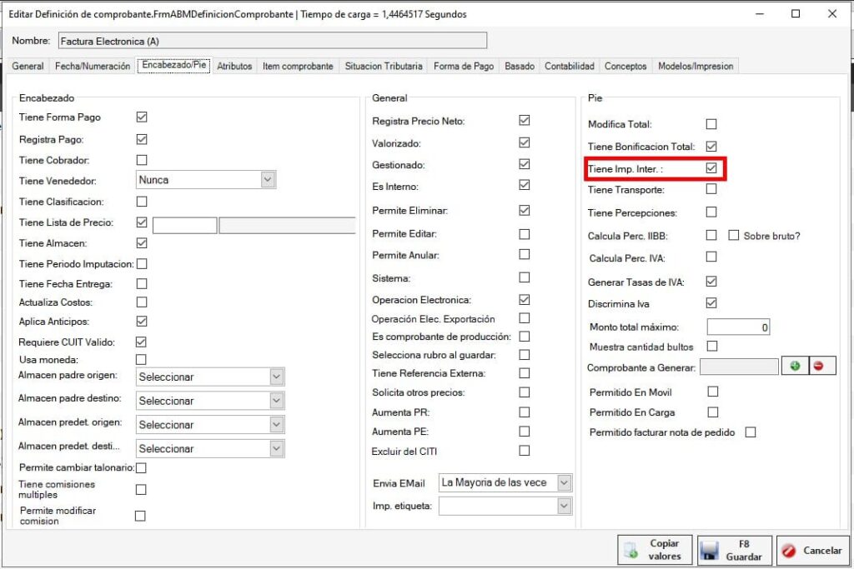Enable the Sobre bruto? checkbox
This screenshot has width=854, height=569.
pyautogui.click(x=734, y=236)
